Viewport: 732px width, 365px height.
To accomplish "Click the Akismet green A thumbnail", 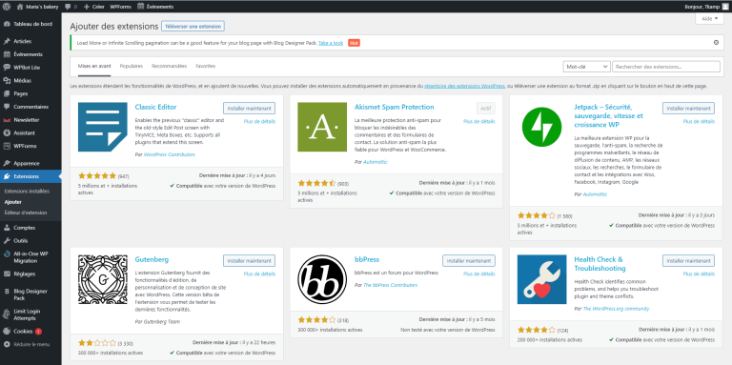I will coord(322,127).
